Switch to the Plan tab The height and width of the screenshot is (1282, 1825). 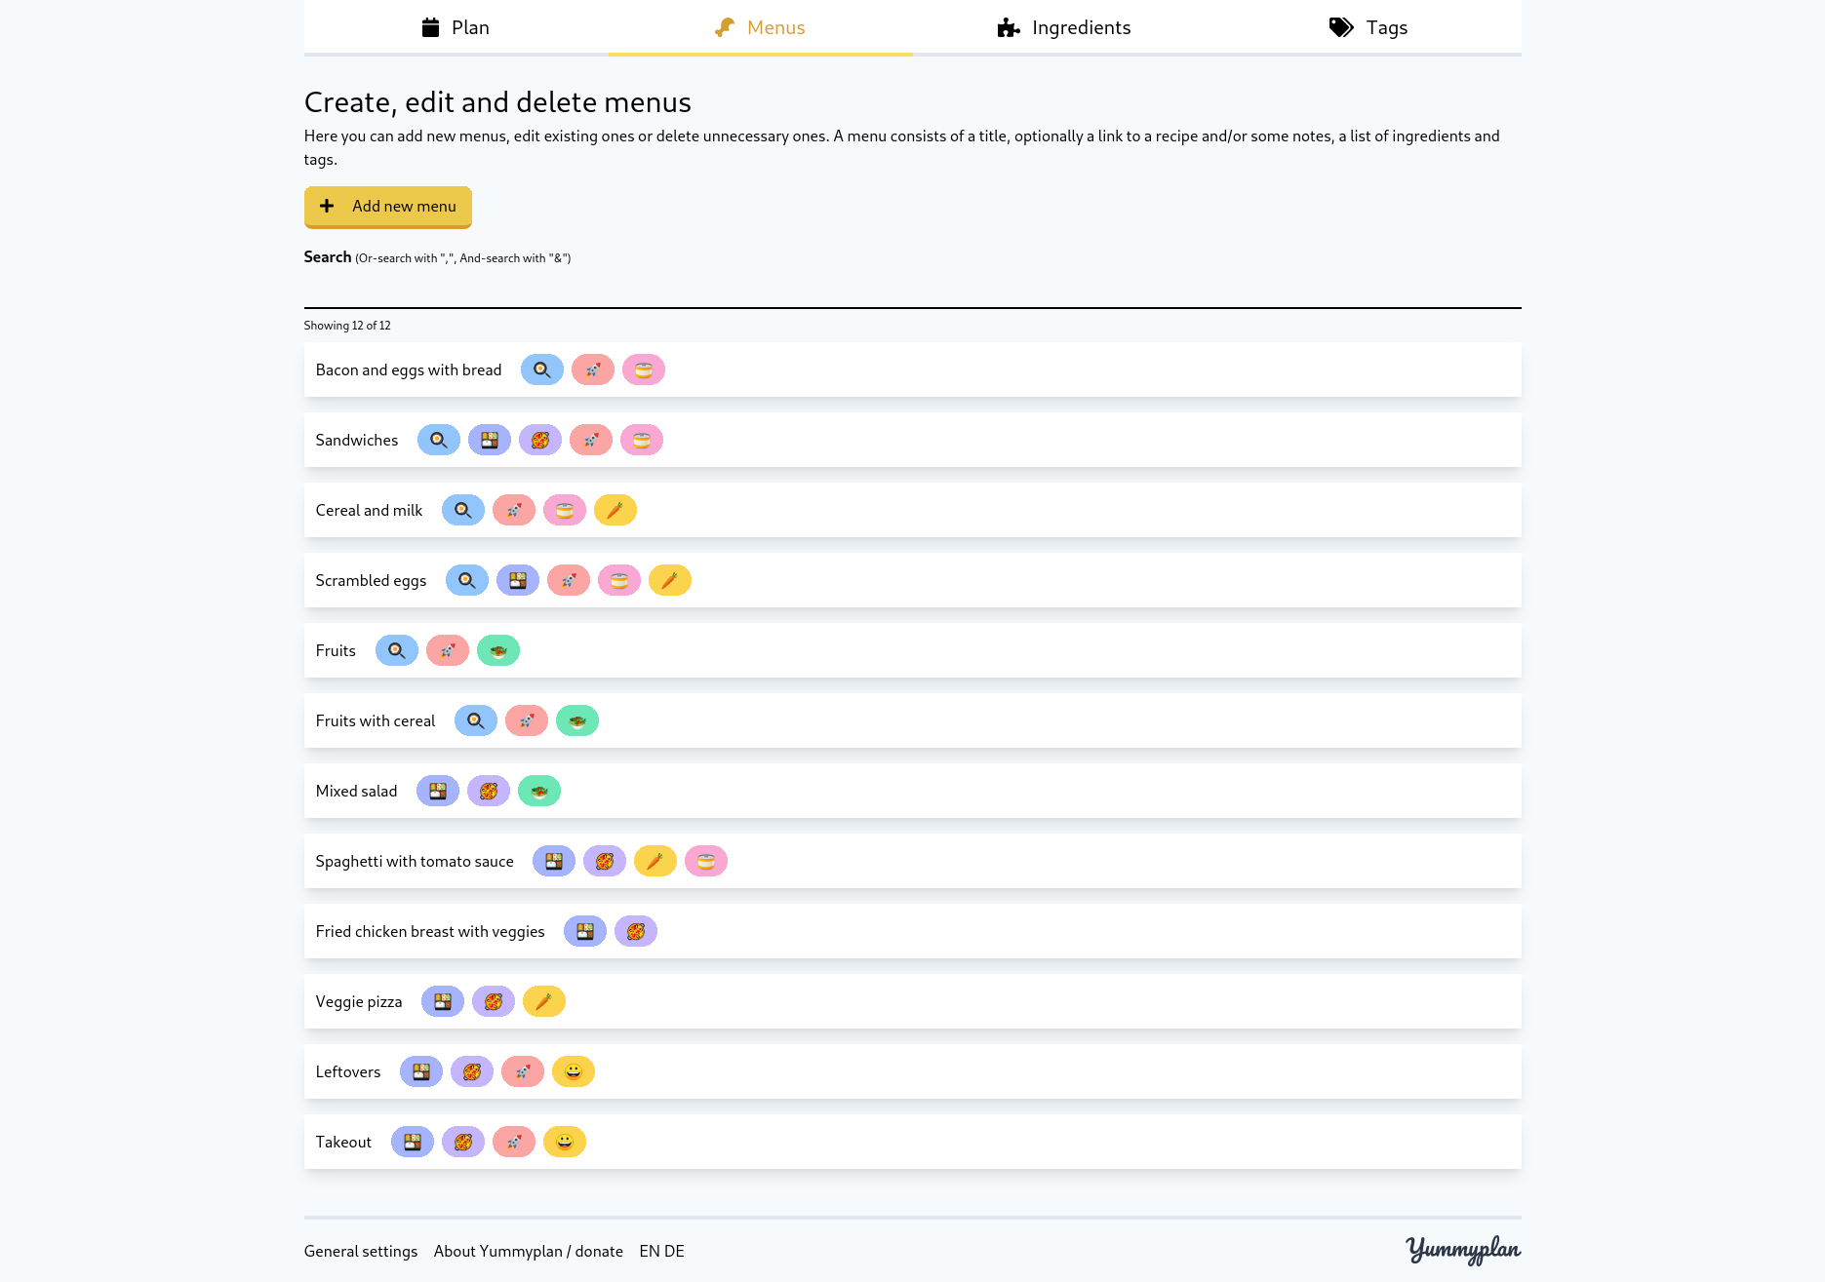point(456,27)
